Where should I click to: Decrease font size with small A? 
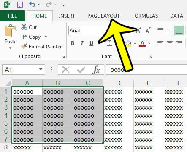[x=148, y=30]
